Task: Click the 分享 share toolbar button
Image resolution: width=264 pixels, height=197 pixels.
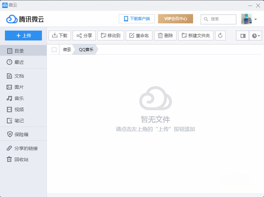Action: coord(84,36)
